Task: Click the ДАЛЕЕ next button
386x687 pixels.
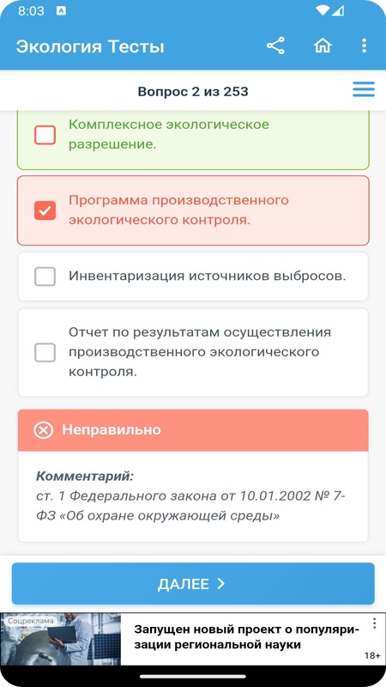Action: (193, 584)
